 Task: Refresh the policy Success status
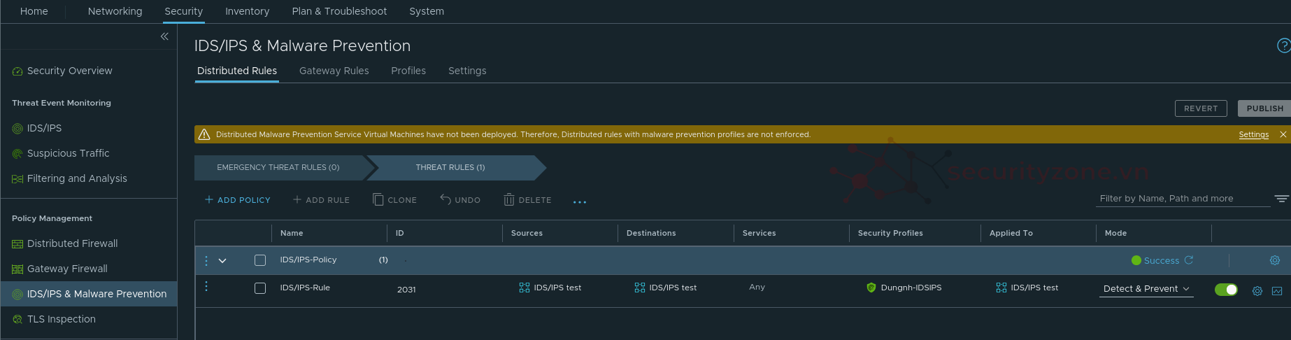(x=1189, y=260)
